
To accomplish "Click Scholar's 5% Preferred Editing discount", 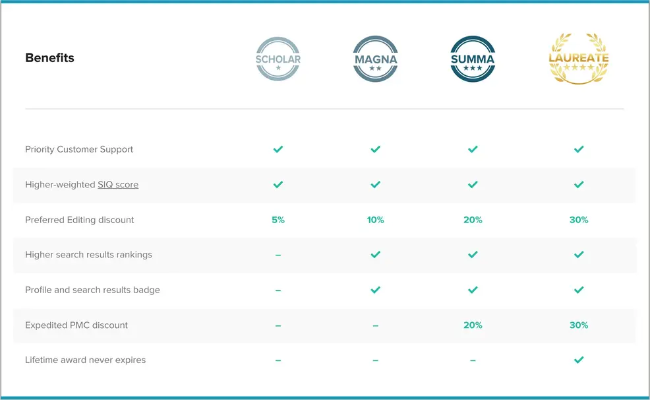I will pyautogui.click(x=278, y=220).
